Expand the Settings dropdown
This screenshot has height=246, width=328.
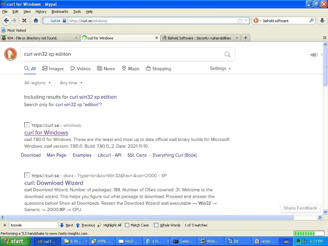[x=220, y=69]
